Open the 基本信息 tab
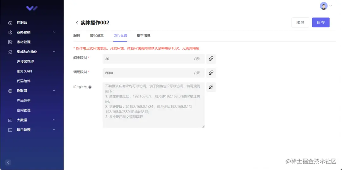Screen dimensions: 342x170 (143, 35)
